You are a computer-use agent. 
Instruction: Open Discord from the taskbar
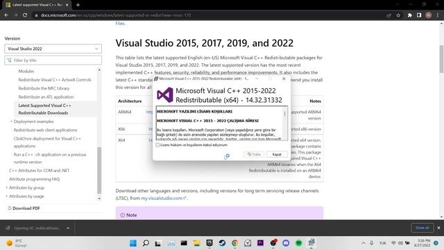[x=286, y=243]
